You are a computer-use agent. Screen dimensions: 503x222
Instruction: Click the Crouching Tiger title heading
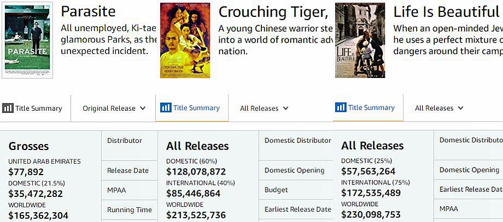tap(273, 13)
